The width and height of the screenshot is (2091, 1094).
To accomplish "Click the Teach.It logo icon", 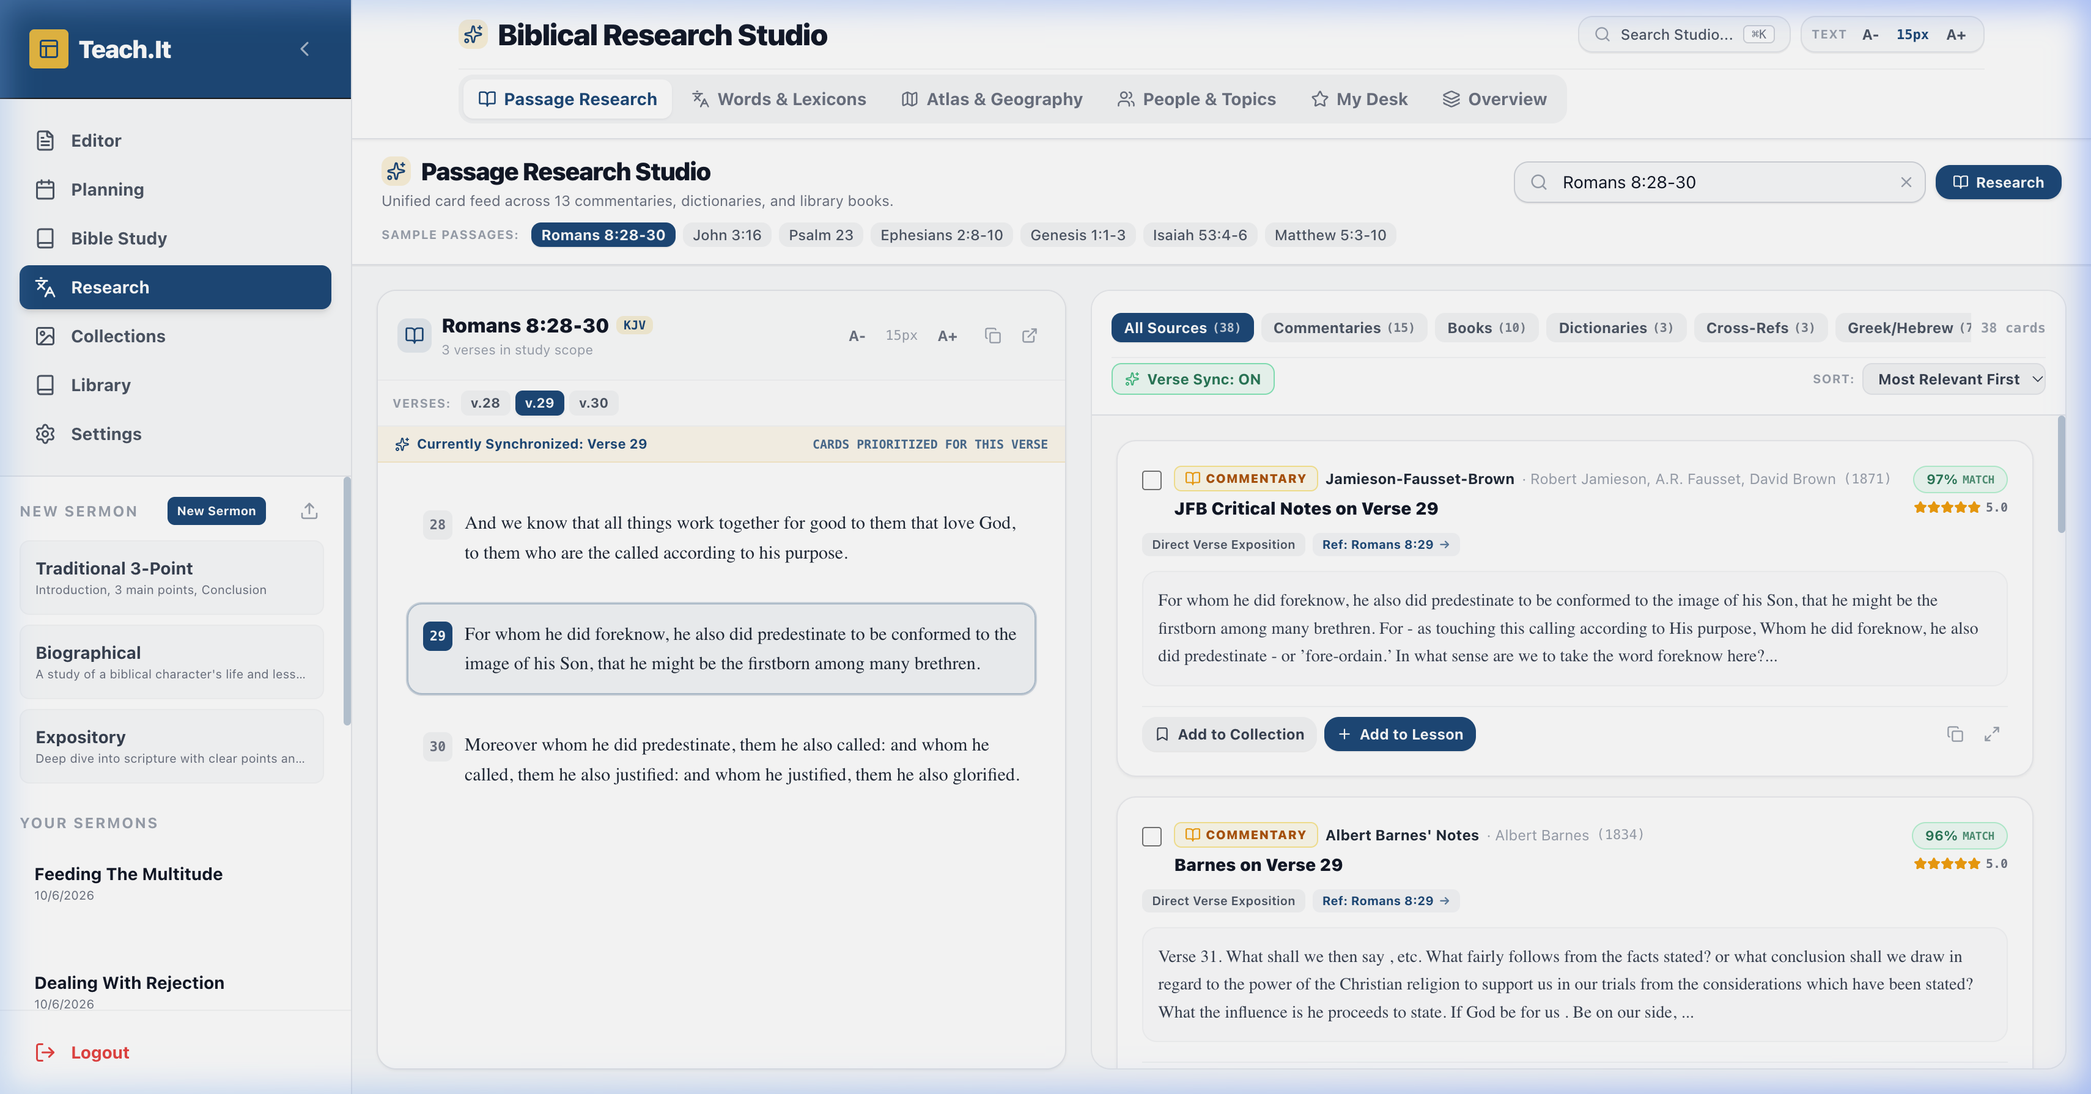I will click(49, 49).
